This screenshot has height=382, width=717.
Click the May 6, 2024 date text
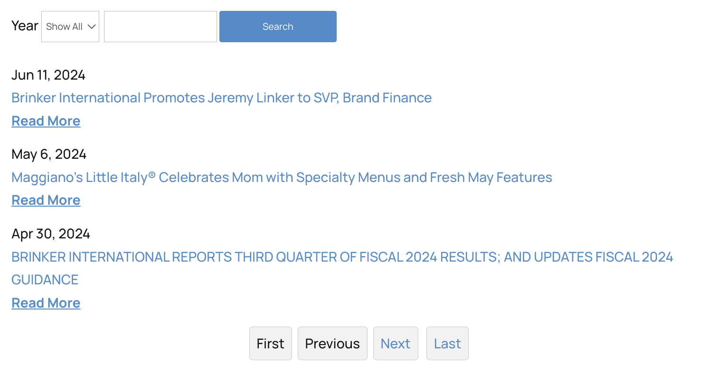click(x=49, y=154)
